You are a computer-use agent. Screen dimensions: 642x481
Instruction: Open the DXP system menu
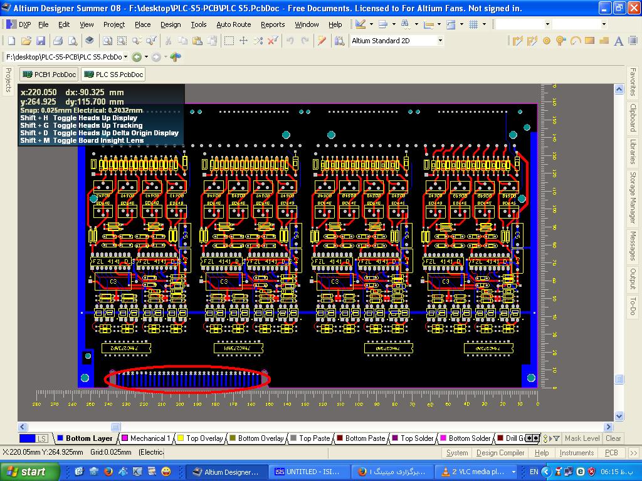tap(19, 24)
